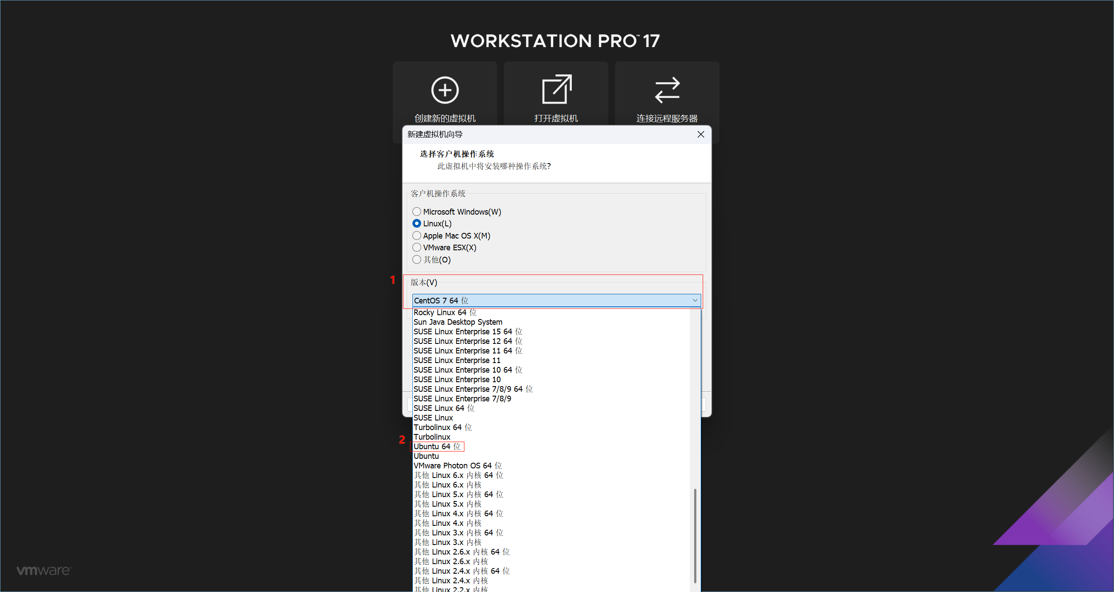This screenshot has height=592, width=1114.
Task: Select SUSE Linux Enterprise 7/8/9 entry
Action: (x=551, y=399)
